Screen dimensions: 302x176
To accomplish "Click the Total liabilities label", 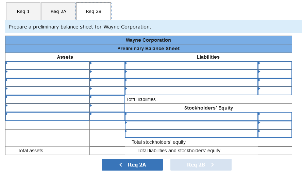I will click(x=141, y=99).
